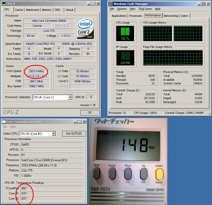Click the Specification field in CPU-Z
Image resolution: width=212 pixels, height=205 pixels.
tap(59, 44)
